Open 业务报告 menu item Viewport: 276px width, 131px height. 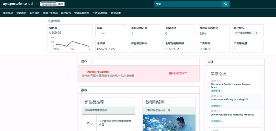(34, 13)
